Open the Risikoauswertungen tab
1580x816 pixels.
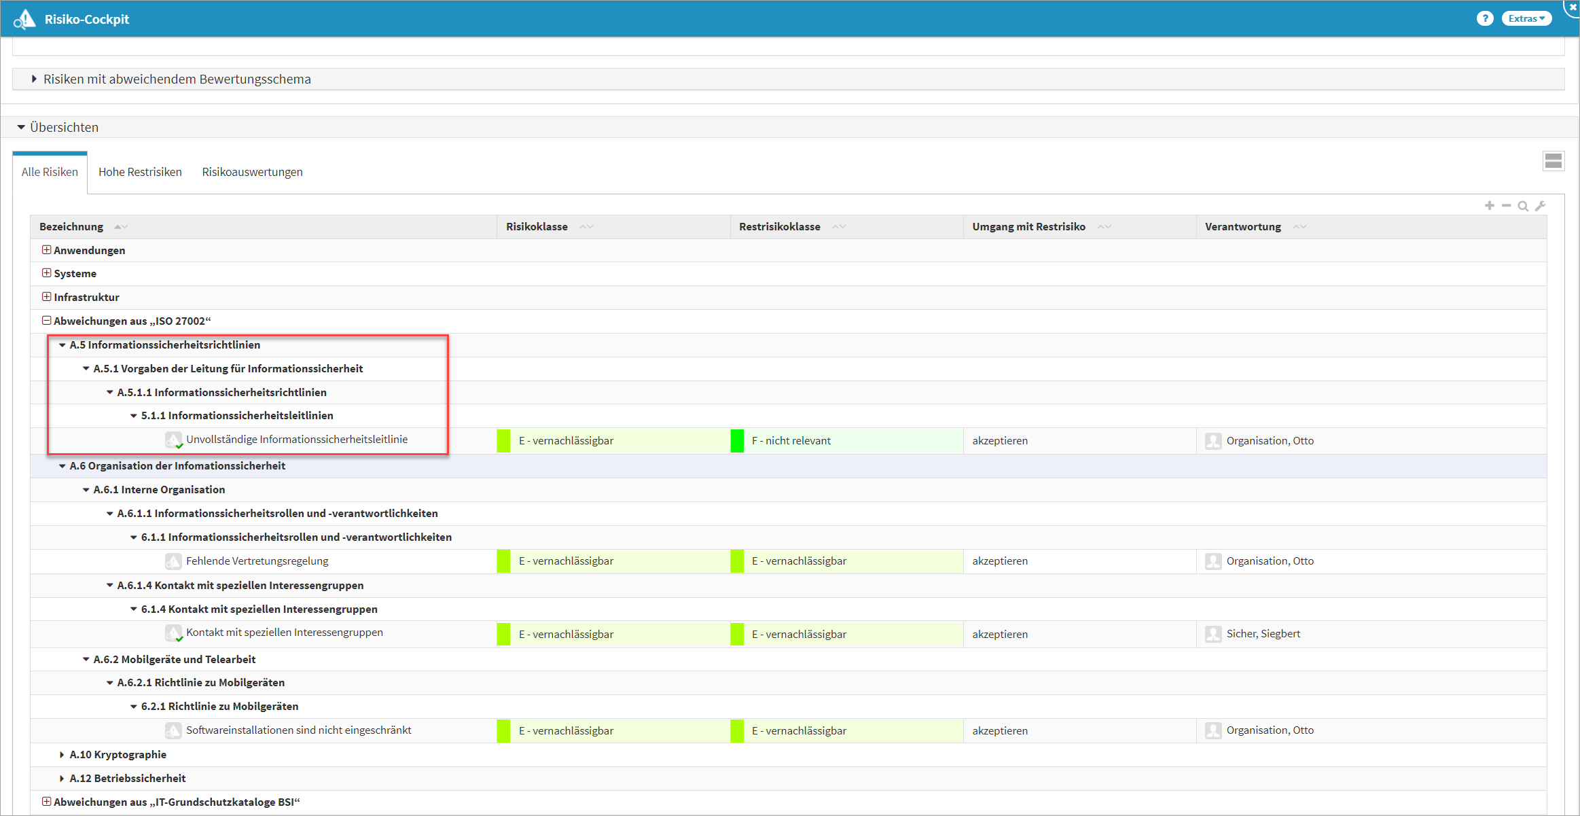coord(252,172)
